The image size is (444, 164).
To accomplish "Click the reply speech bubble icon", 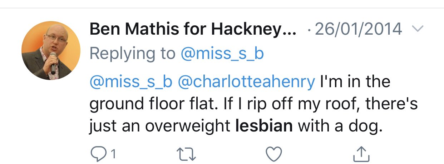I will tap(97, 154).
